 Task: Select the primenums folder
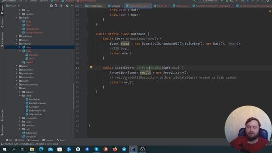(x=26, y=77)
